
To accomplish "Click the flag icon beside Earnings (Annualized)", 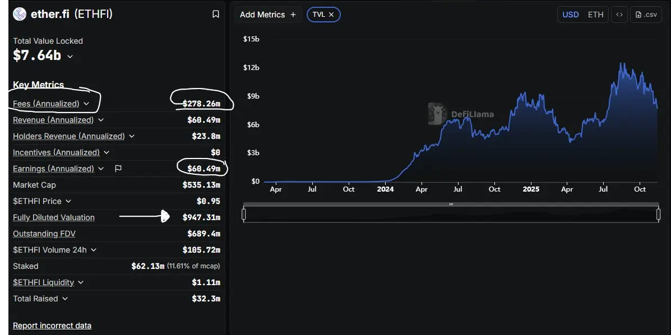I will click(118, 169).
